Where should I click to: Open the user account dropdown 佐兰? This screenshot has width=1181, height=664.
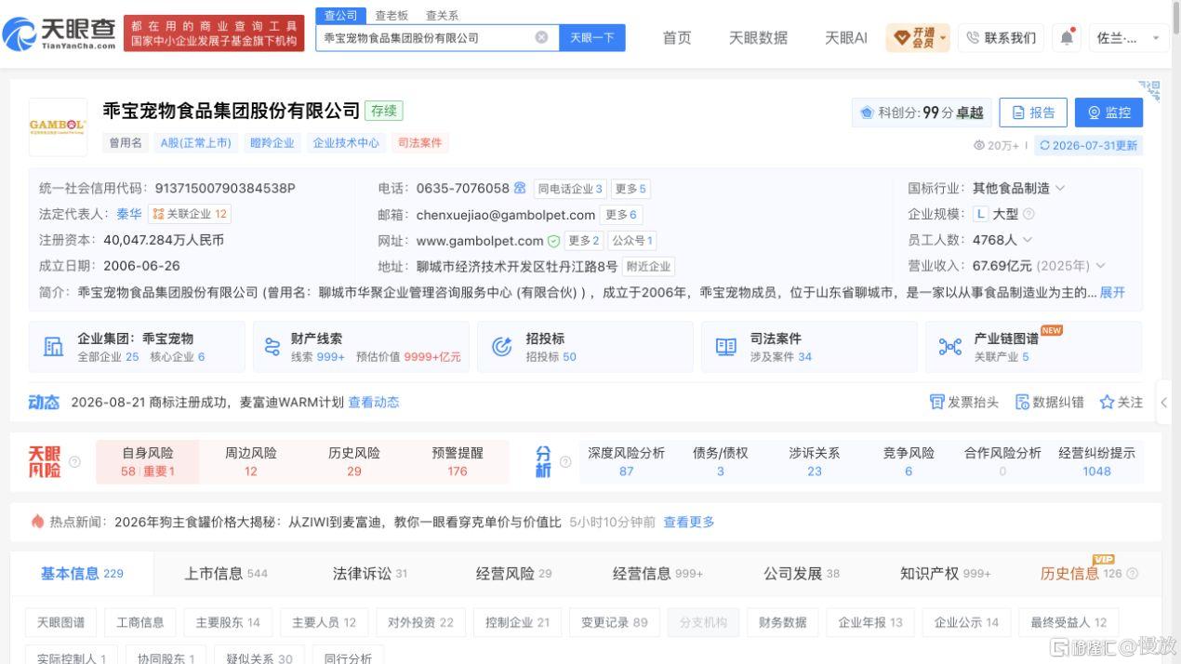(1129, 38)
